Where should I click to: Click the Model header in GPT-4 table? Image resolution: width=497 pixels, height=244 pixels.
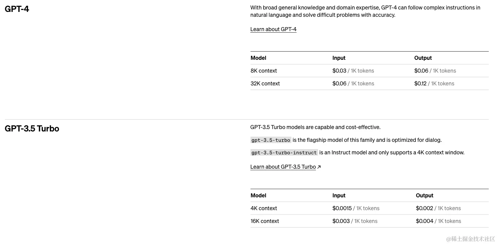(x=258, y=58)
